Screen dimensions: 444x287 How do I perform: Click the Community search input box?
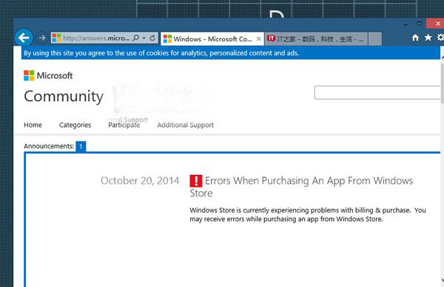(x=377, y=92)
